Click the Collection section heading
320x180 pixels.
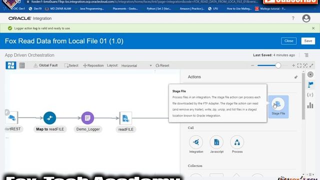(195, 166)
